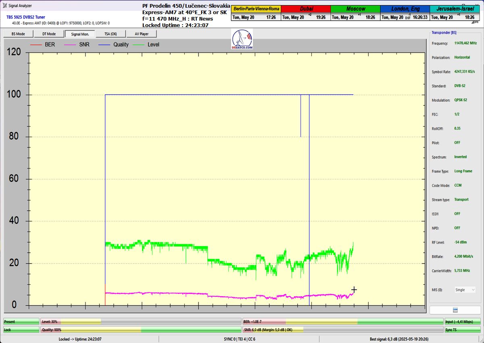The height and width of the screenshot is (343, 484).
Task: Open the MIS Single dropdown
Action: [x=465, y=290]
